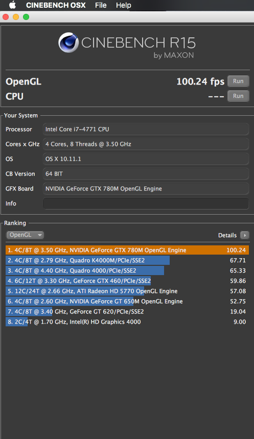Screen dimensions: 254x439
Task: Select the Quadro K4000M ranking row
Action: click(x=127, y=260)
